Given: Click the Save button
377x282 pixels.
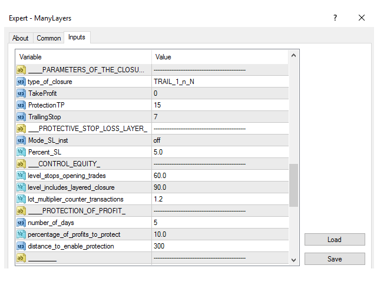Looking at the screenshot, I should [x=335, y=258].
